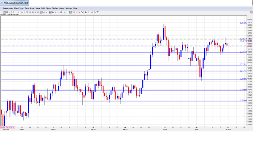Switch to 30-minute time scale

[27, 12]
